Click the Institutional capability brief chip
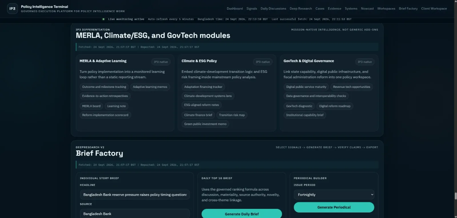457x218 pixels. click(x=305, y=115)
